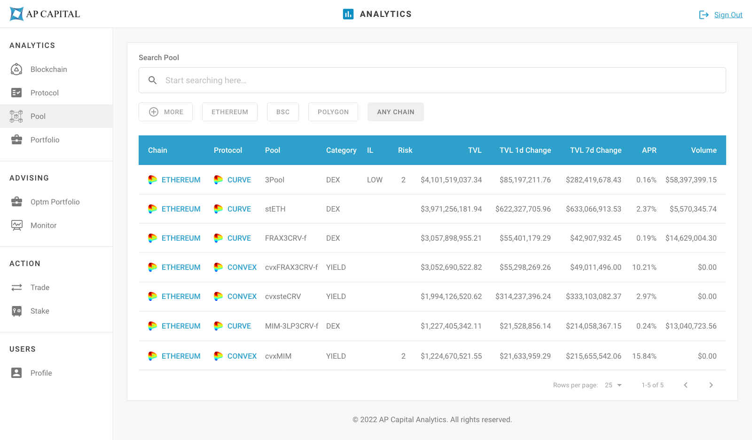Filter pools by POLYGON chain
752x440 pixels.
click(333, 112)
